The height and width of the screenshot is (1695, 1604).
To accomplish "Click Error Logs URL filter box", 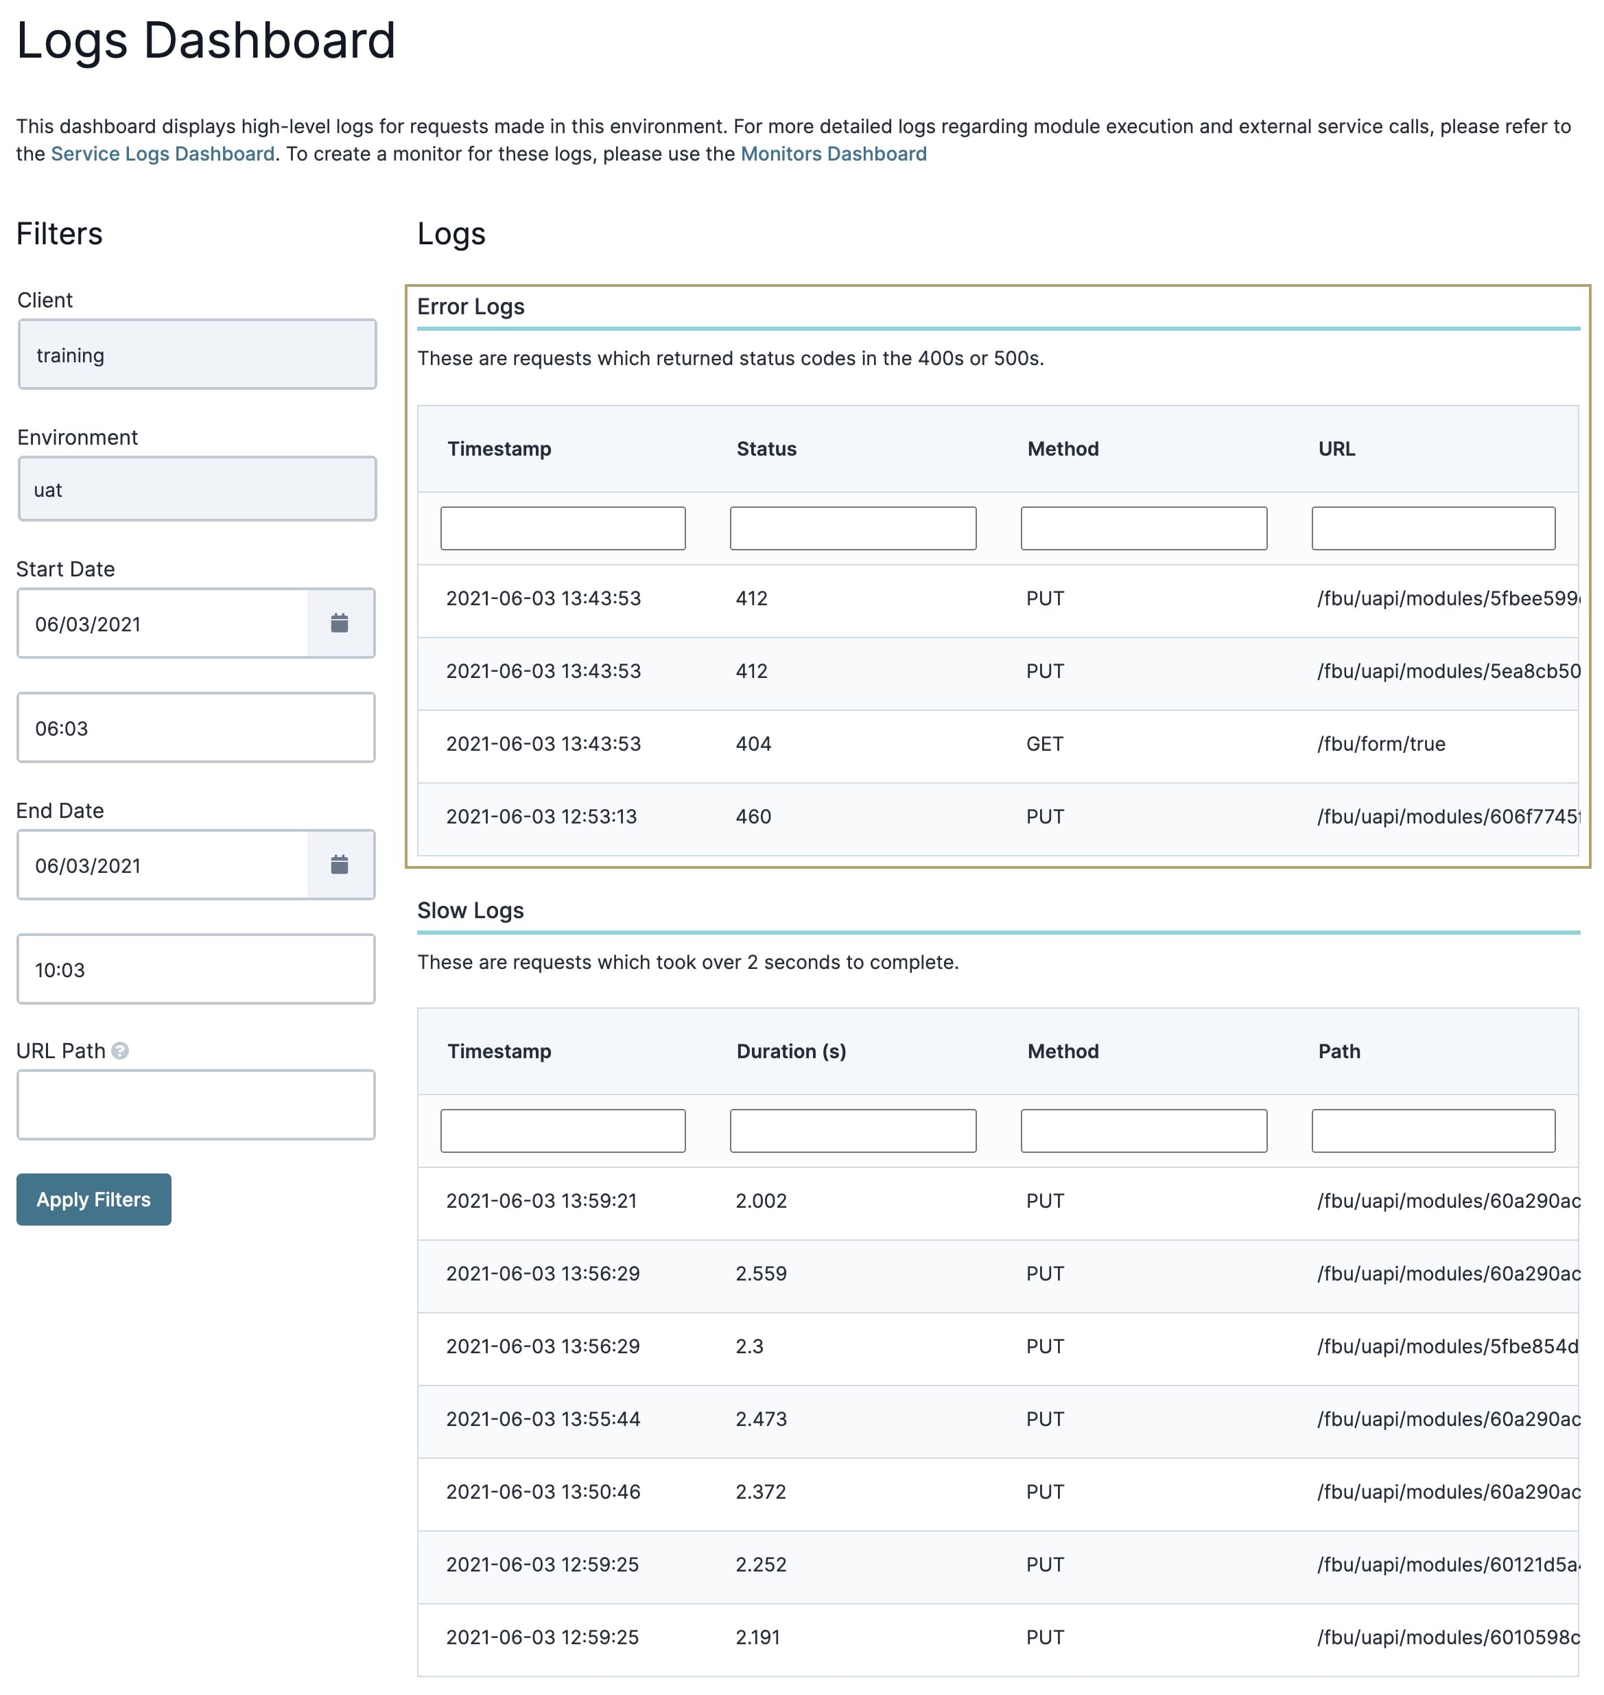I will pyautogui.click(x=1433, y=528).
